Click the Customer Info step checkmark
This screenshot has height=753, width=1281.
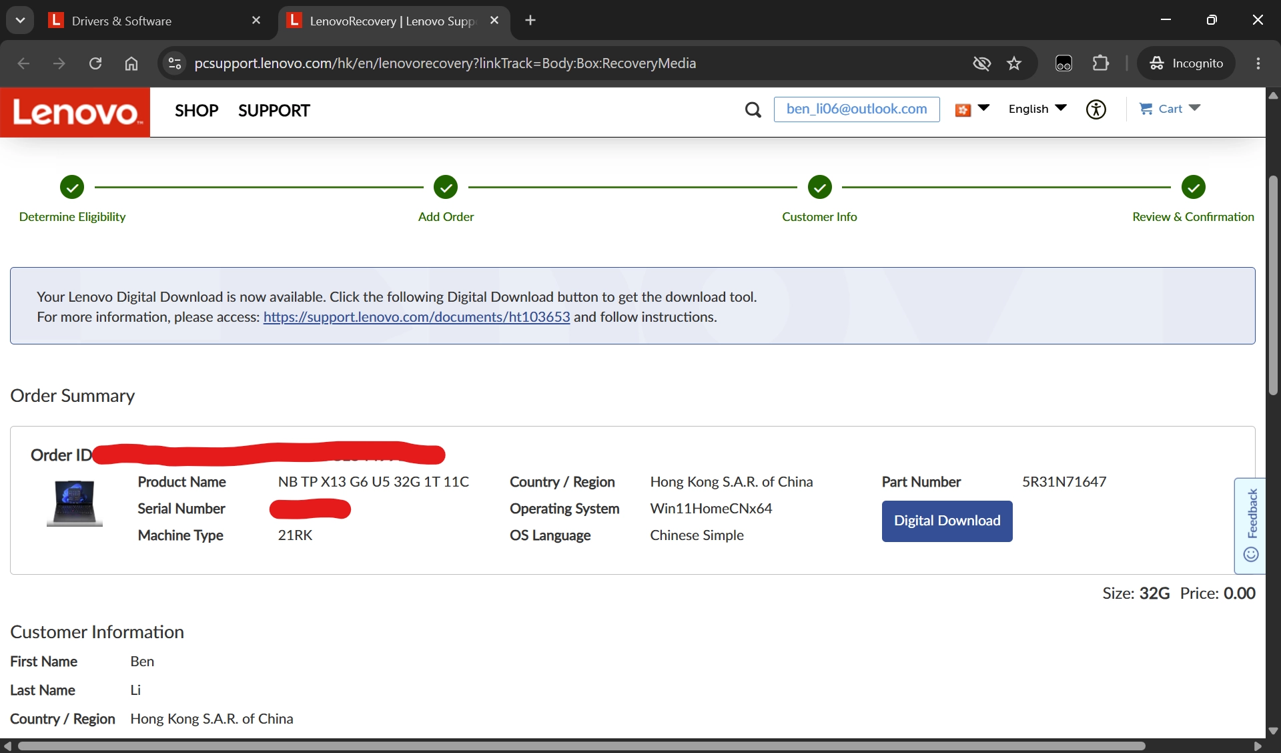pyautogui.click(x=819, y=188)
